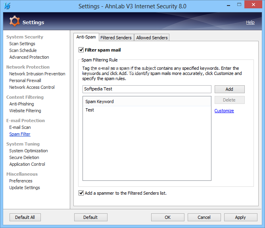Viewport: 265px width, 228px height.
Task: Click the Default All button
Action: click(x=25, y=217)
